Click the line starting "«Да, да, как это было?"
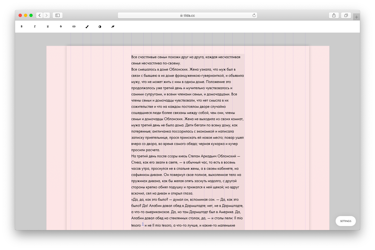This screenshot has height=250, width=375. pos(185,200)
